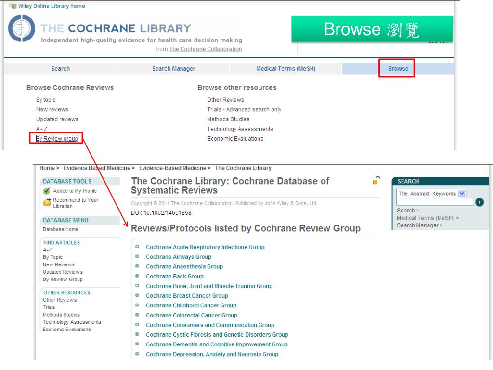Open The Cochrane Collaboration link
The image size is (493, 370).
coord(206,49)
